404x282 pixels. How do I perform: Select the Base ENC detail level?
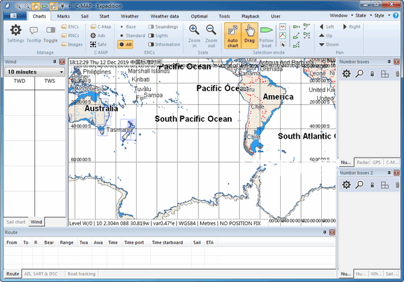128,27
